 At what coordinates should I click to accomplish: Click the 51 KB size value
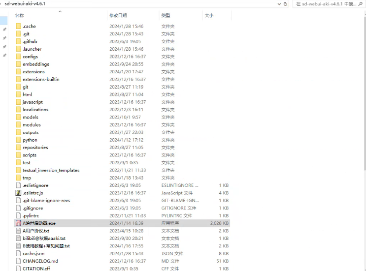pyautogui.click(x=223, y=261)
